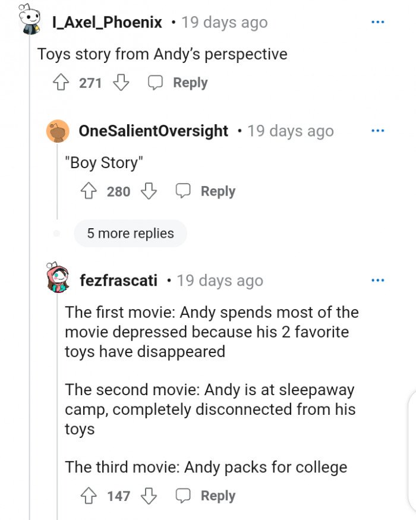The height and width of the screenshot is (520, 416).
Task: Downvote the "Boy Story" comment
Action: click(x=149, y=191)
